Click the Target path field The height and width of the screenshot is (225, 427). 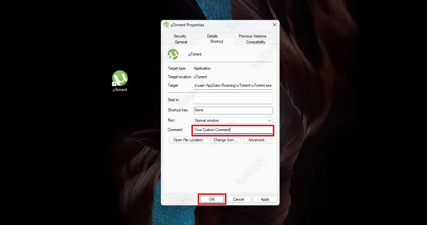(x=233, y=86)
